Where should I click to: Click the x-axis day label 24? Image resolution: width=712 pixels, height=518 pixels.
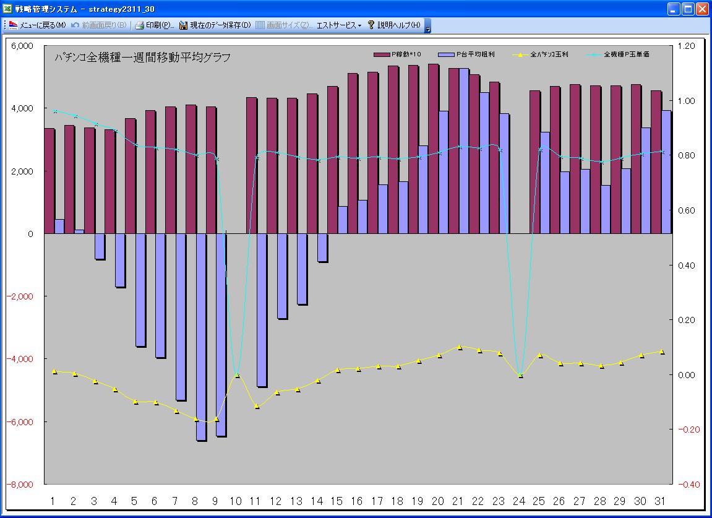(x=518, y=501)
